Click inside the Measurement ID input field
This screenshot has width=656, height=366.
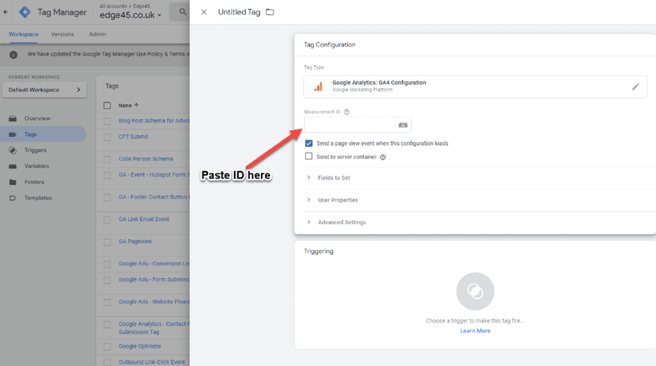pos(349,125)
